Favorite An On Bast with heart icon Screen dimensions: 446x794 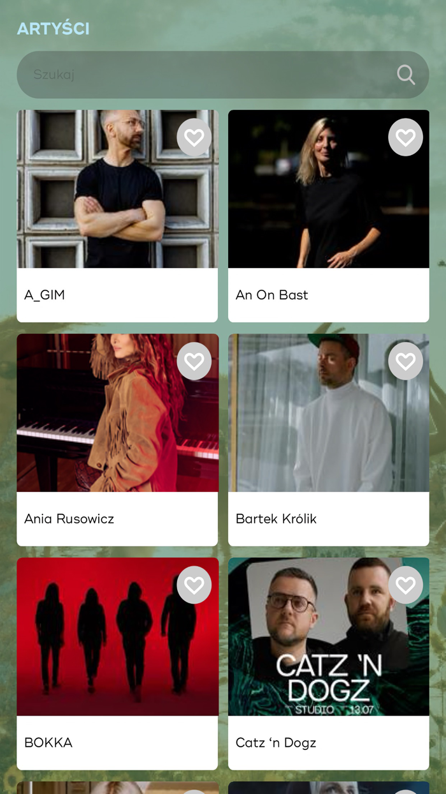pyautogui.click(x=406, y=137)
